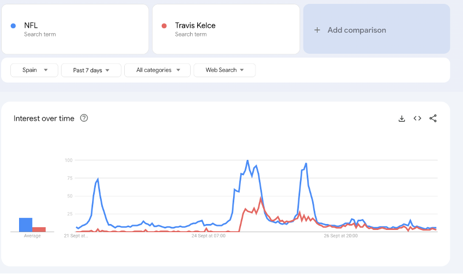Screen dimensions: 463x274
Task: Open the Spain region dropdown
Action: click(34, 70)
